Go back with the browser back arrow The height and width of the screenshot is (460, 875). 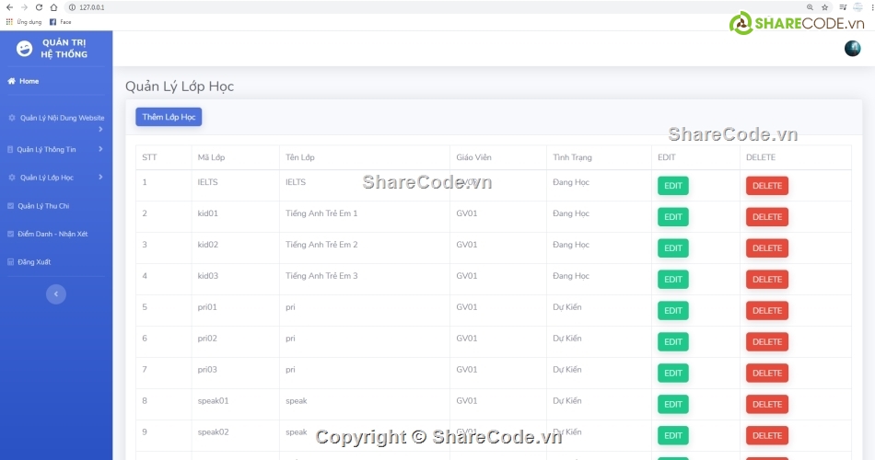pyautogui.click(x=9, y=7)
